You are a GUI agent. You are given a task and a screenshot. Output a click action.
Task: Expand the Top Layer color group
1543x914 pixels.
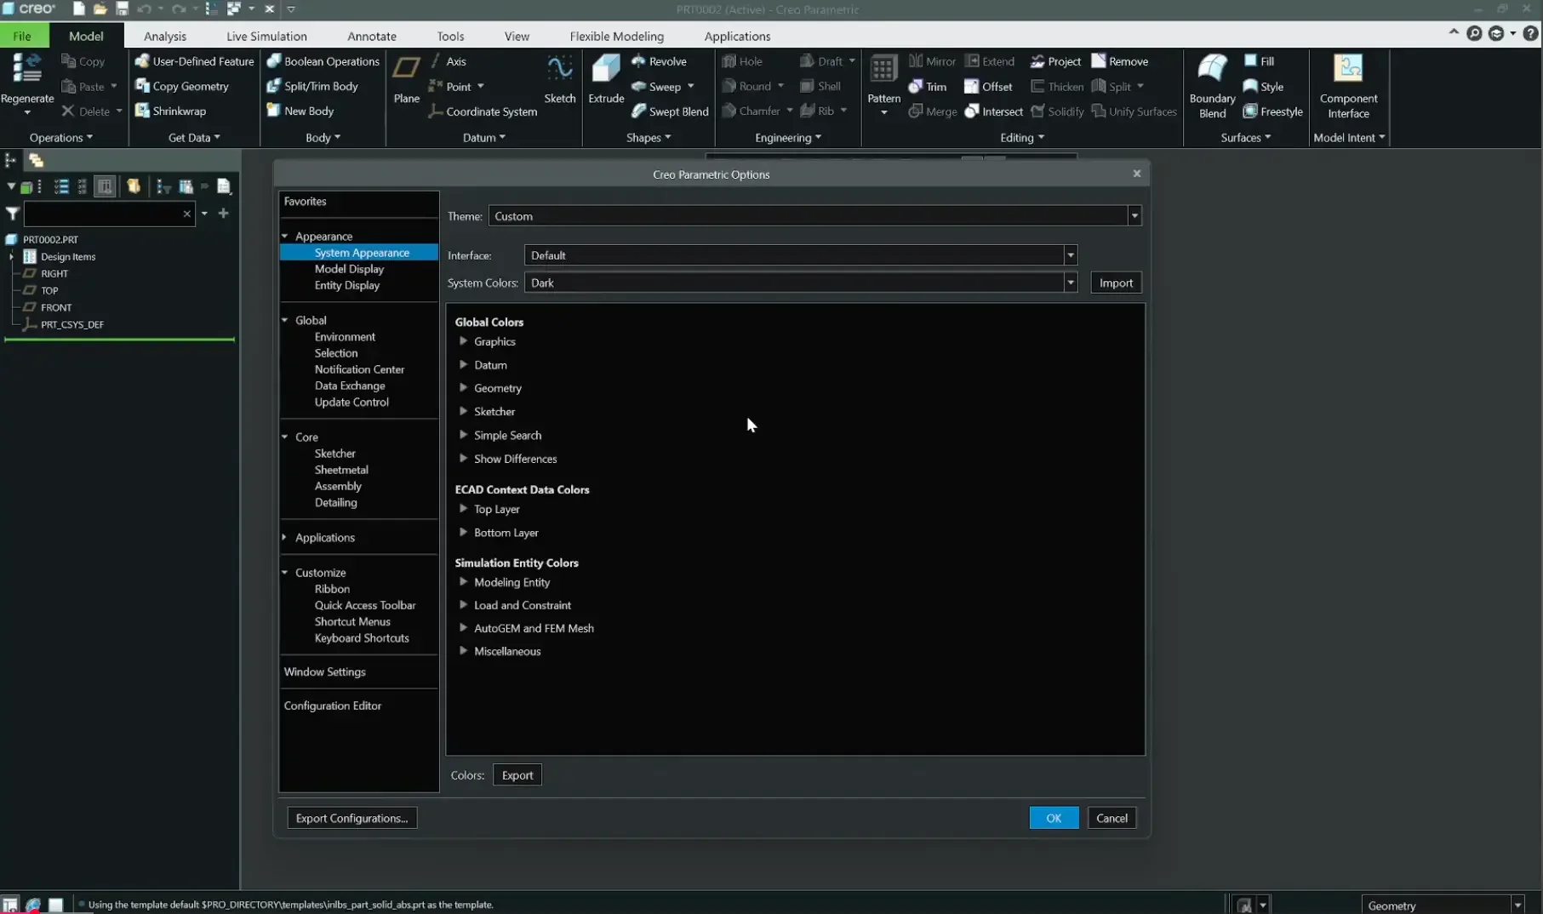[463, 509]
